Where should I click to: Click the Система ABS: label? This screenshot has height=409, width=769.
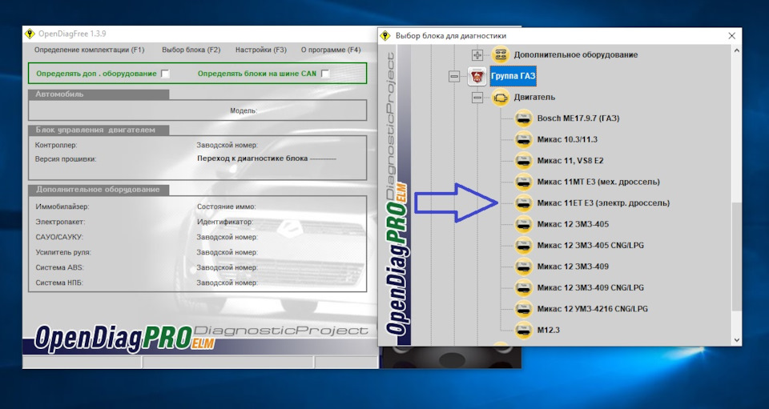click(60, 267)
